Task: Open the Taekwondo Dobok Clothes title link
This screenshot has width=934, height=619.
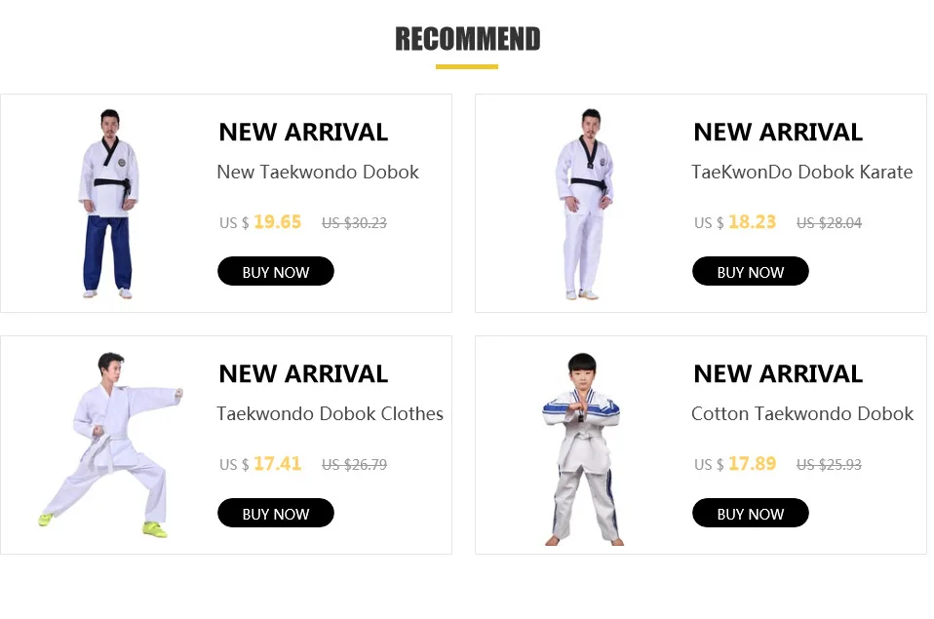Action: (330, 413)
